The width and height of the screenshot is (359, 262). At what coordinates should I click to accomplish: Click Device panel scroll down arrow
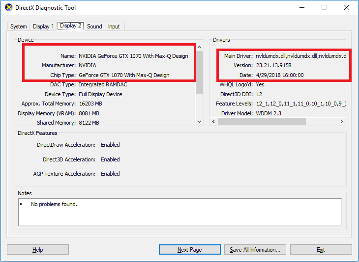[x=200, y=122]
